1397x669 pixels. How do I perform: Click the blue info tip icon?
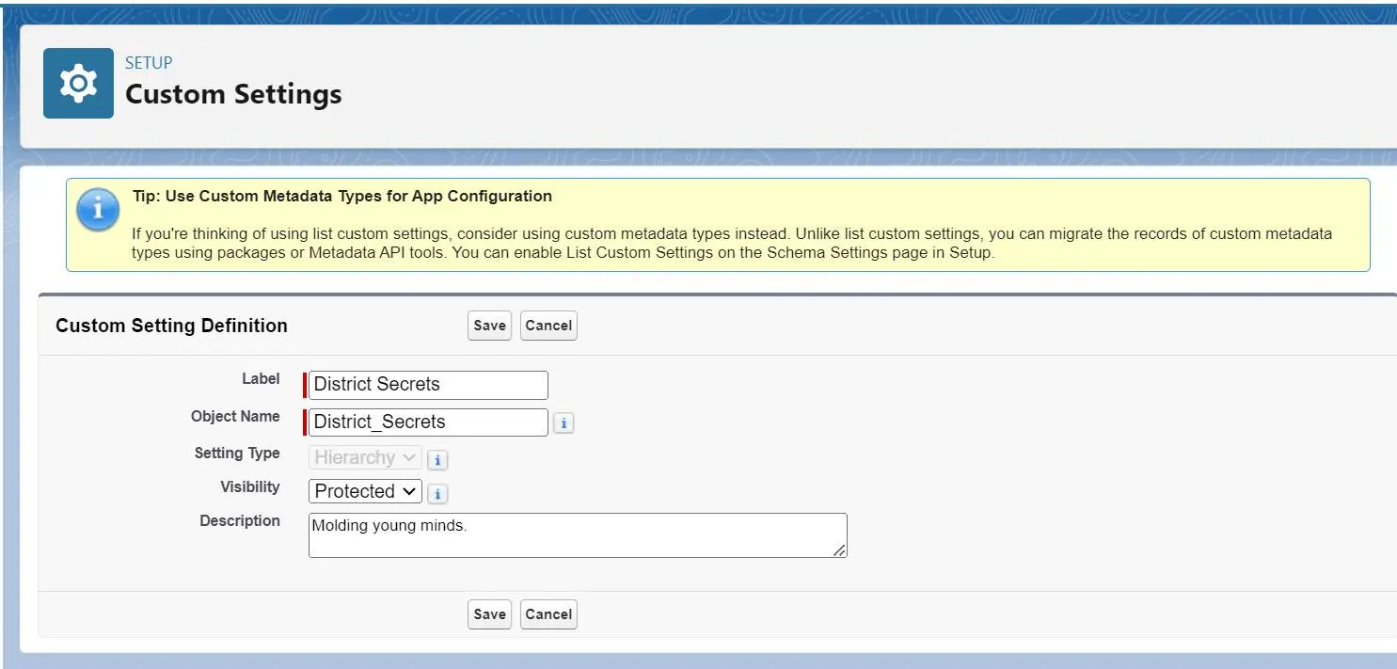[x=98, y=209]
